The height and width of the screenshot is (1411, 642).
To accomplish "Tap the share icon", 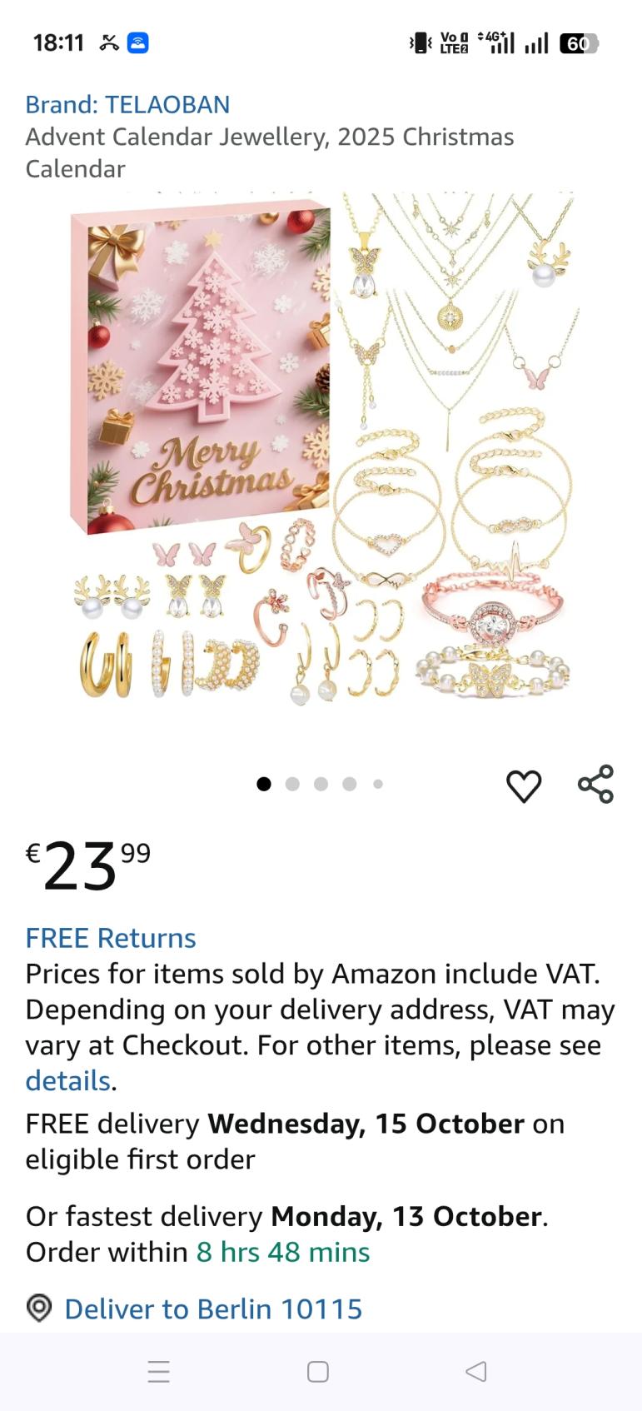I will [x=595, y=784].
